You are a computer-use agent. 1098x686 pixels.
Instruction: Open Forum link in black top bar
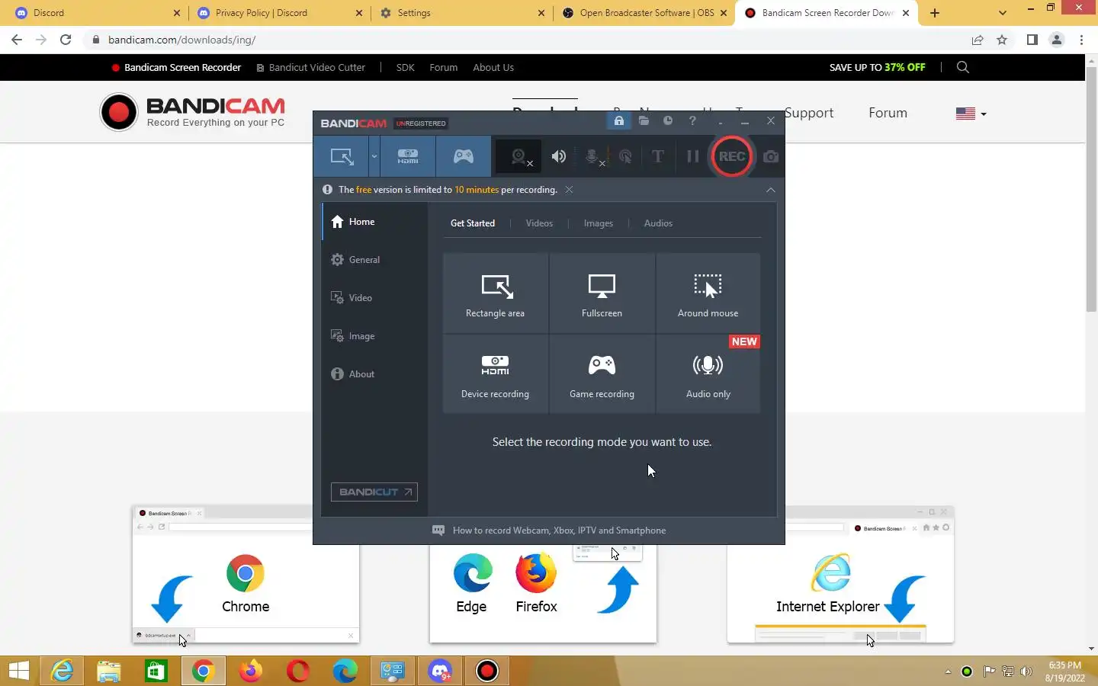pyautogui.click(x=444, y=67)
